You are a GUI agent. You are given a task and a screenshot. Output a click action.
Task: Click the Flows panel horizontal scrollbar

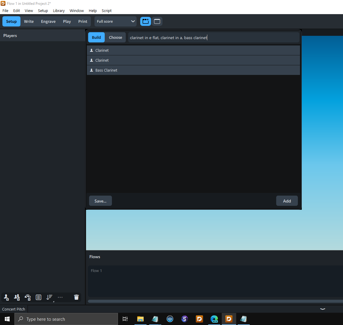pyautogui.click(x=215, y=301)
